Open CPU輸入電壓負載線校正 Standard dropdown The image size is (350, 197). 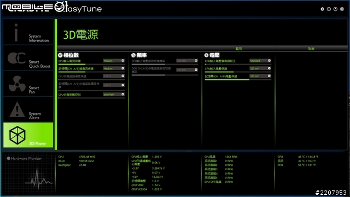[260, 61]
